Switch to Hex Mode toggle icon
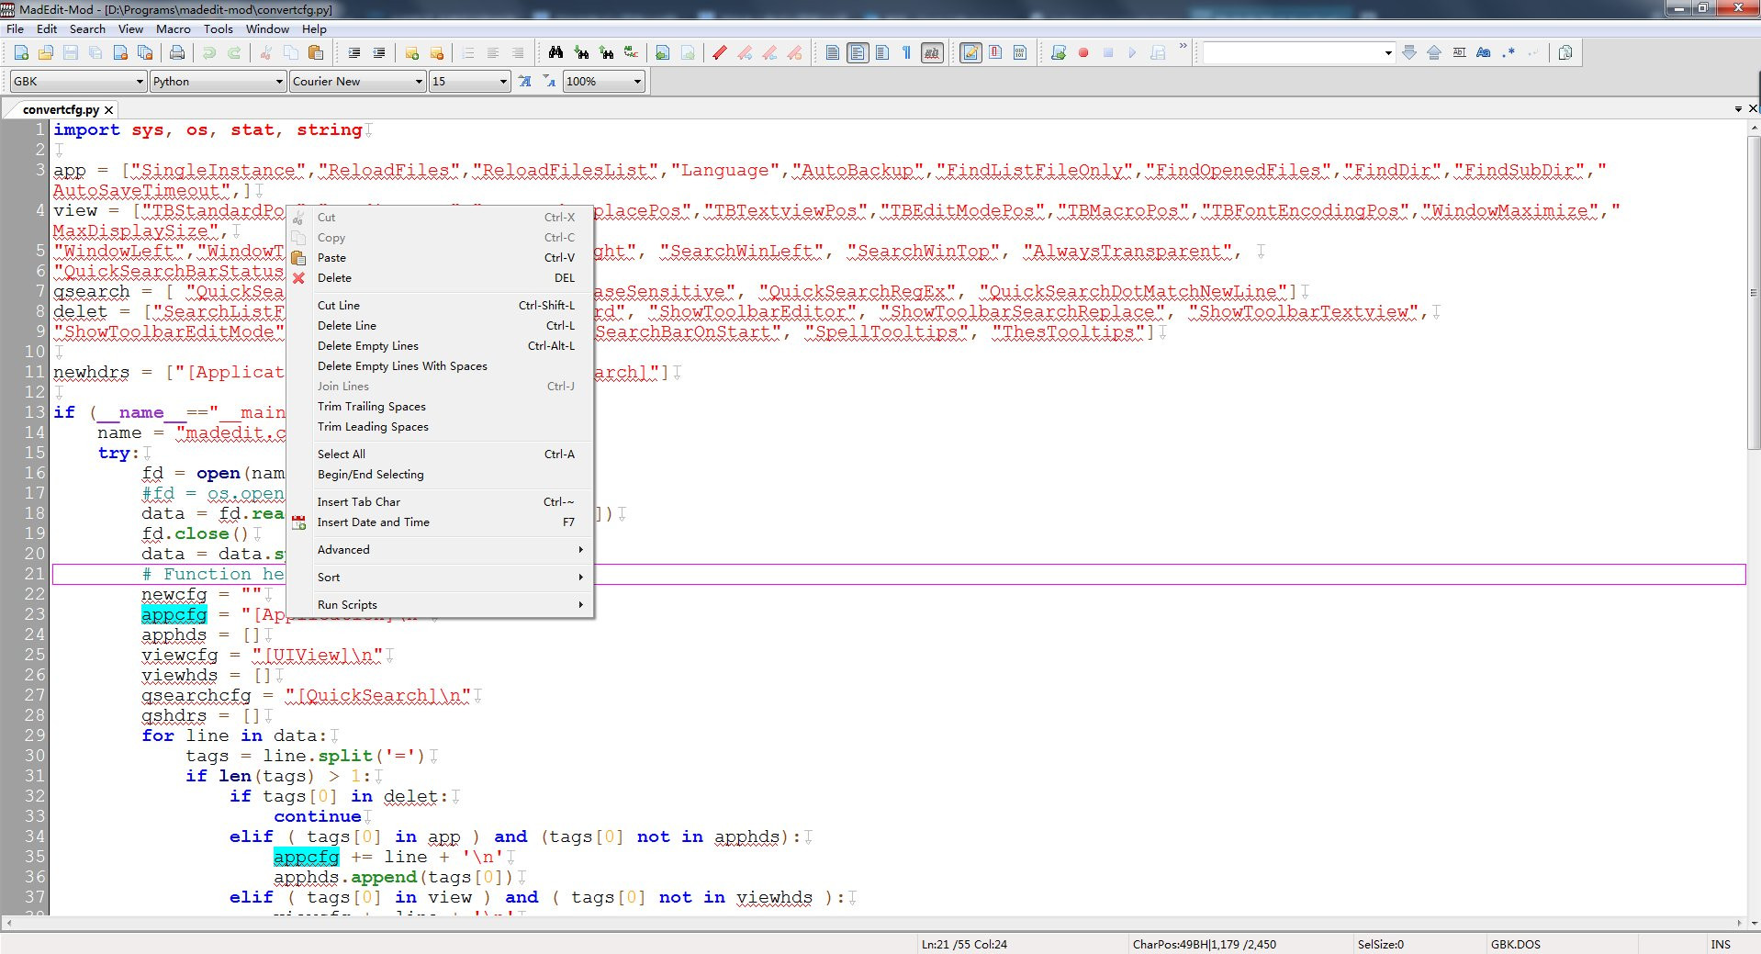1761x954 pixels. click(x=1020, y=53)
